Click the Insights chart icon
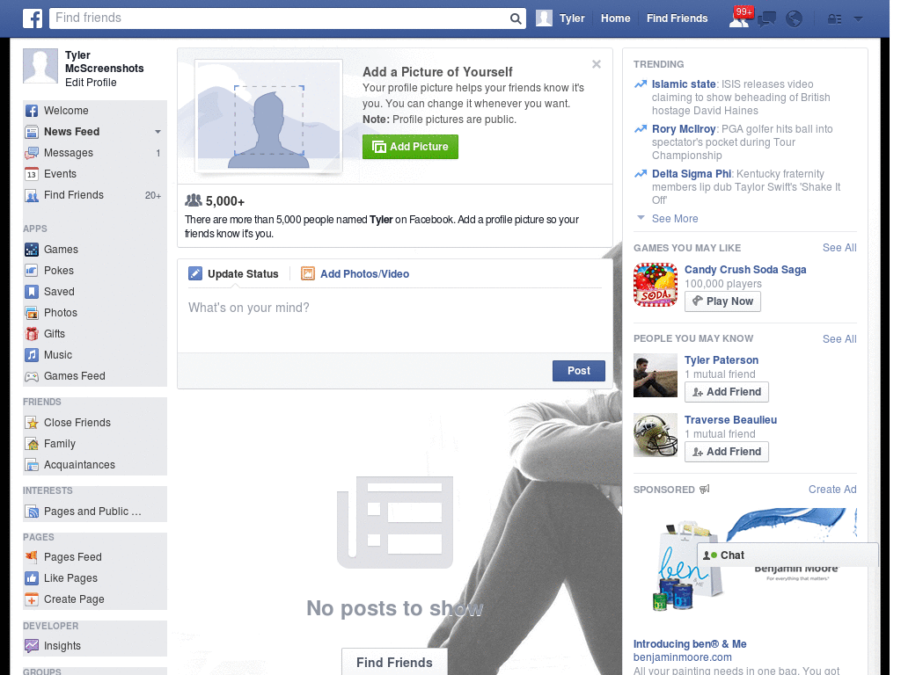This screenshot has height=675, width=901. (32, 646)
